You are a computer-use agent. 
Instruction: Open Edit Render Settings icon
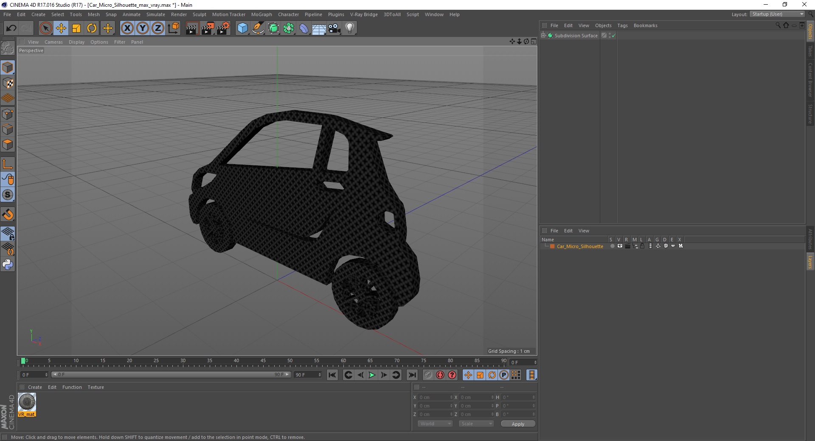(223, 28)
